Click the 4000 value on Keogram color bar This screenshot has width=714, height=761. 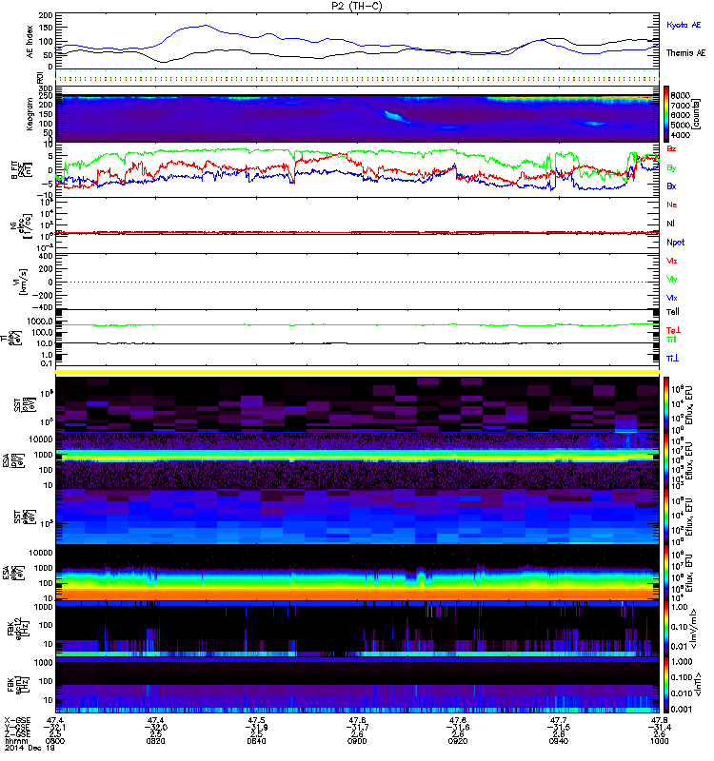pos(680,135)
